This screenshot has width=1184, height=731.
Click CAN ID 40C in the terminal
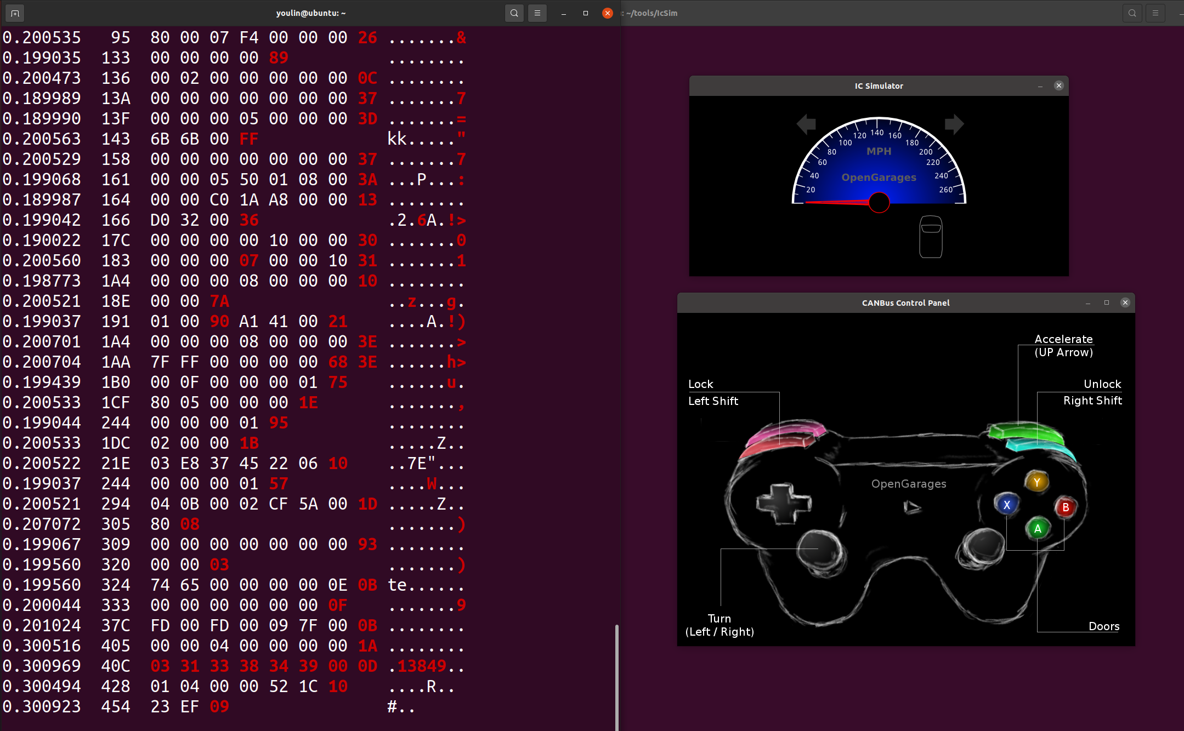pos(116,666)
